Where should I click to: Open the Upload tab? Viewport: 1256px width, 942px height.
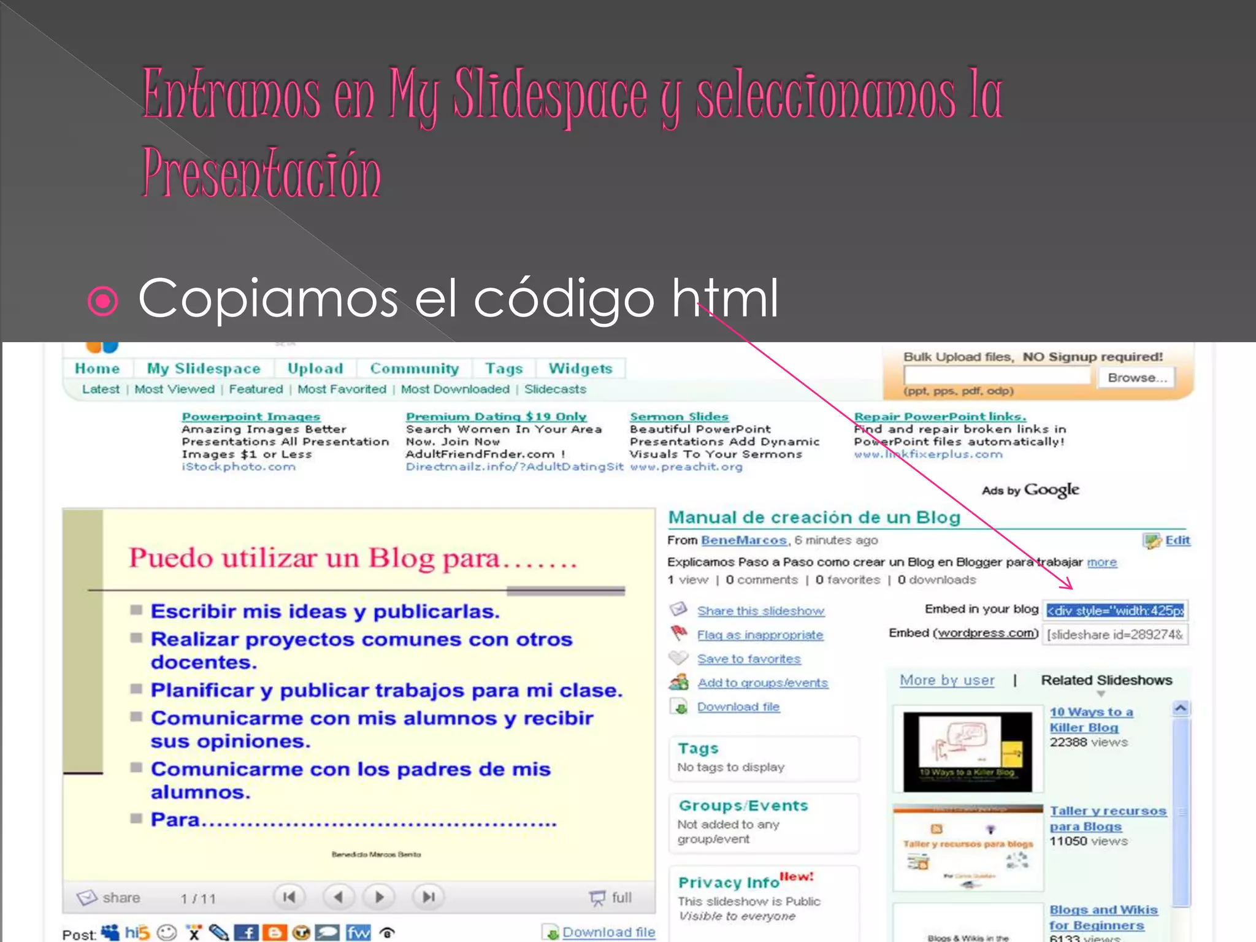[x=315, y=369]
